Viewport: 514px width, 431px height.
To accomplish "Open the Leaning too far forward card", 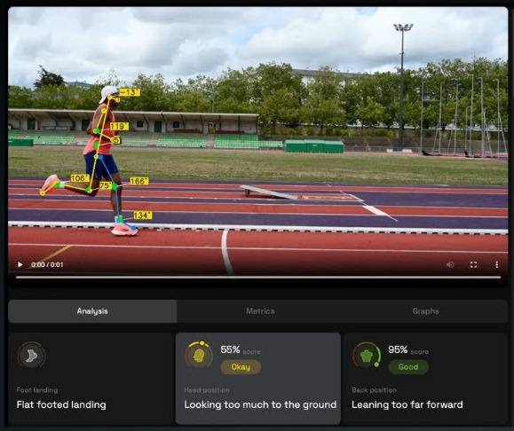I will (425, 379).
